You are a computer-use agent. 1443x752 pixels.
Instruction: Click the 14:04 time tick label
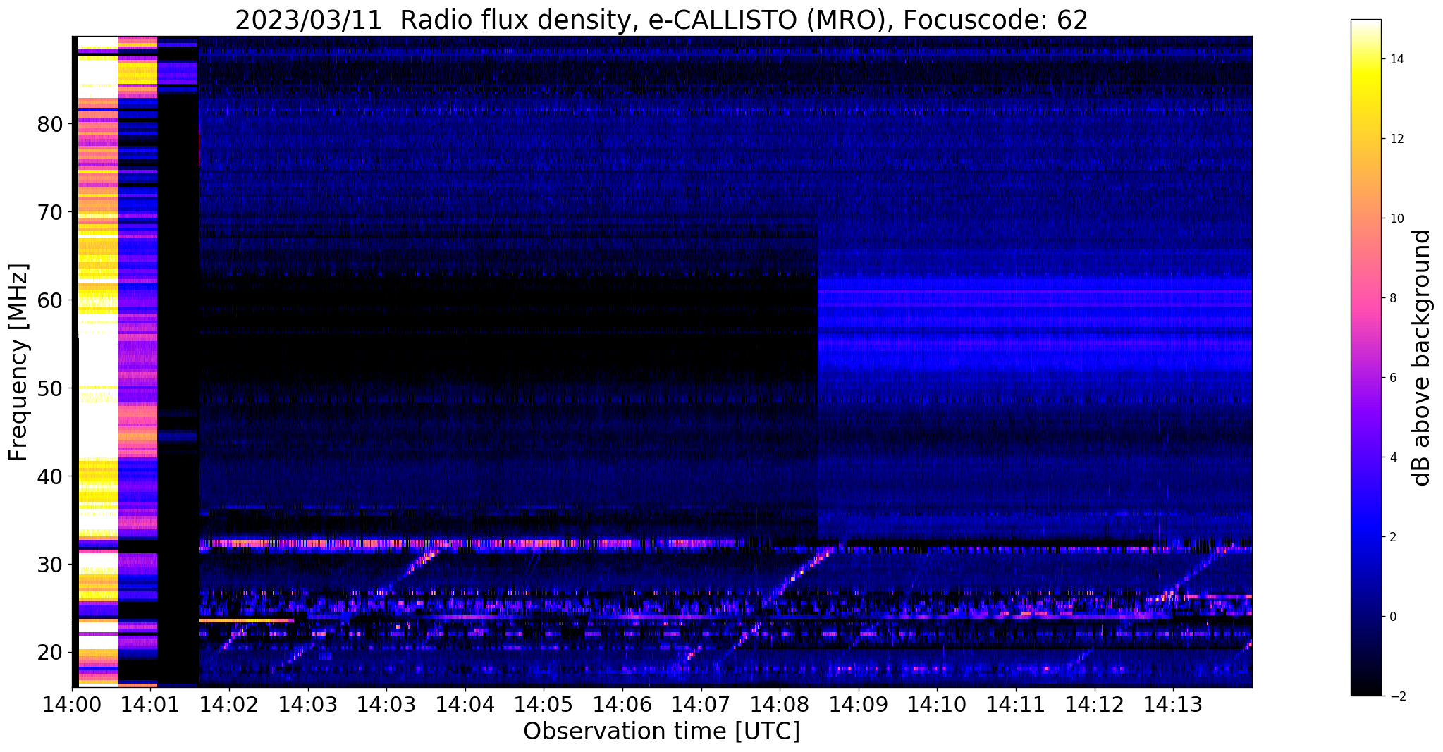coord(465,704)
